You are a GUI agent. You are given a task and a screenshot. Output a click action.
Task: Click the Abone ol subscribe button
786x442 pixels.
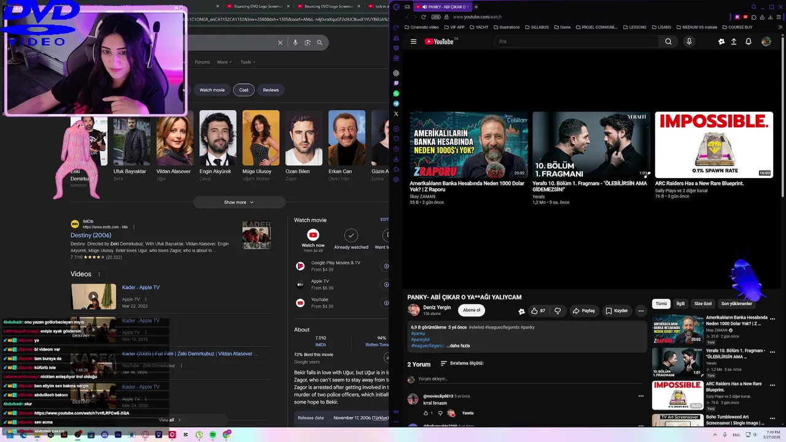pos(472,310)
